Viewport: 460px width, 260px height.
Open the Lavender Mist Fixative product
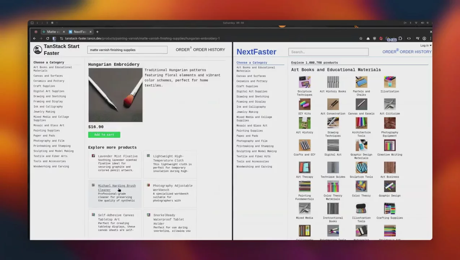[x=115, y=165]
